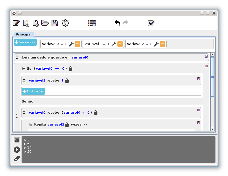Collapse the Se block
This screenshot has height=176, width=228.
[x=24, y=69]
